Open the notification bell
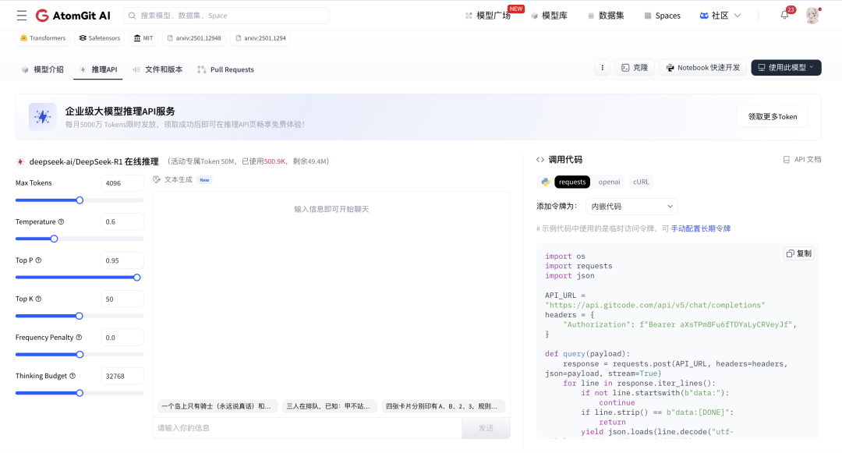The width and height of the screenshot is (842, 453). coord(784,15)
